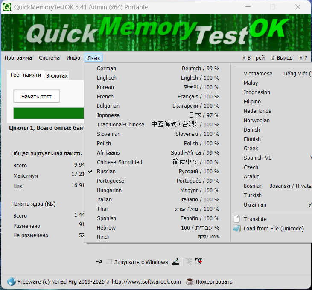The width and height of the screenshot is (312, 290).
Task: Click the QuickMemoryTestOK title bar app icon
Action: pyautogui.click(x=7, y=7)
